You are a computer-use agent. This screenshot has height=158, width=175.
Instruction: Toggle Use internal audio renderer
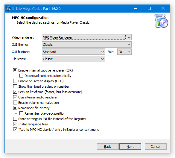pyautogui.click(x=15, y=97)
